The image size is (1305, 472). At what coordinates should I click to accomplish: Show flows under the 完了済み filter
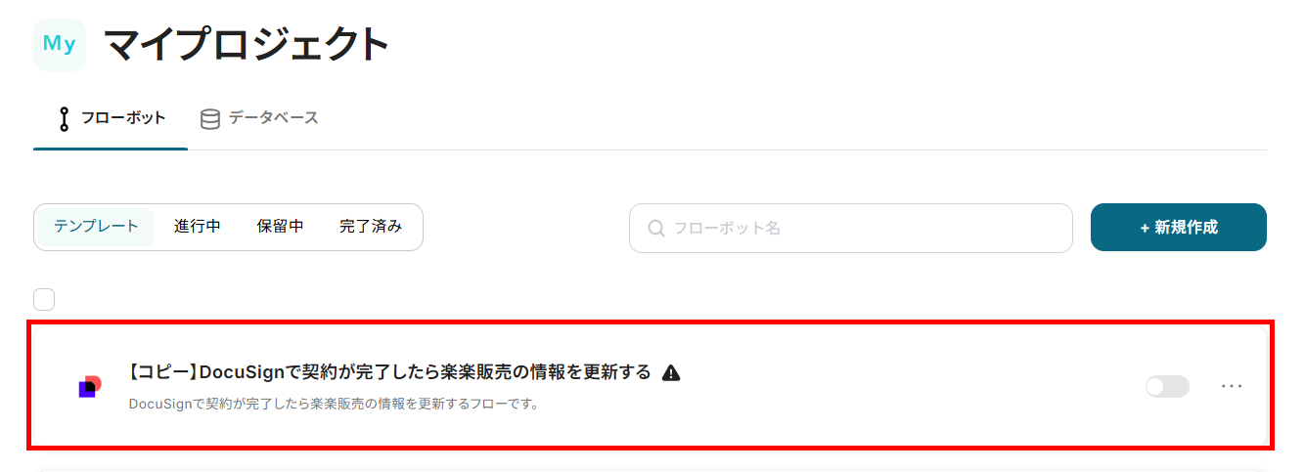371,227
